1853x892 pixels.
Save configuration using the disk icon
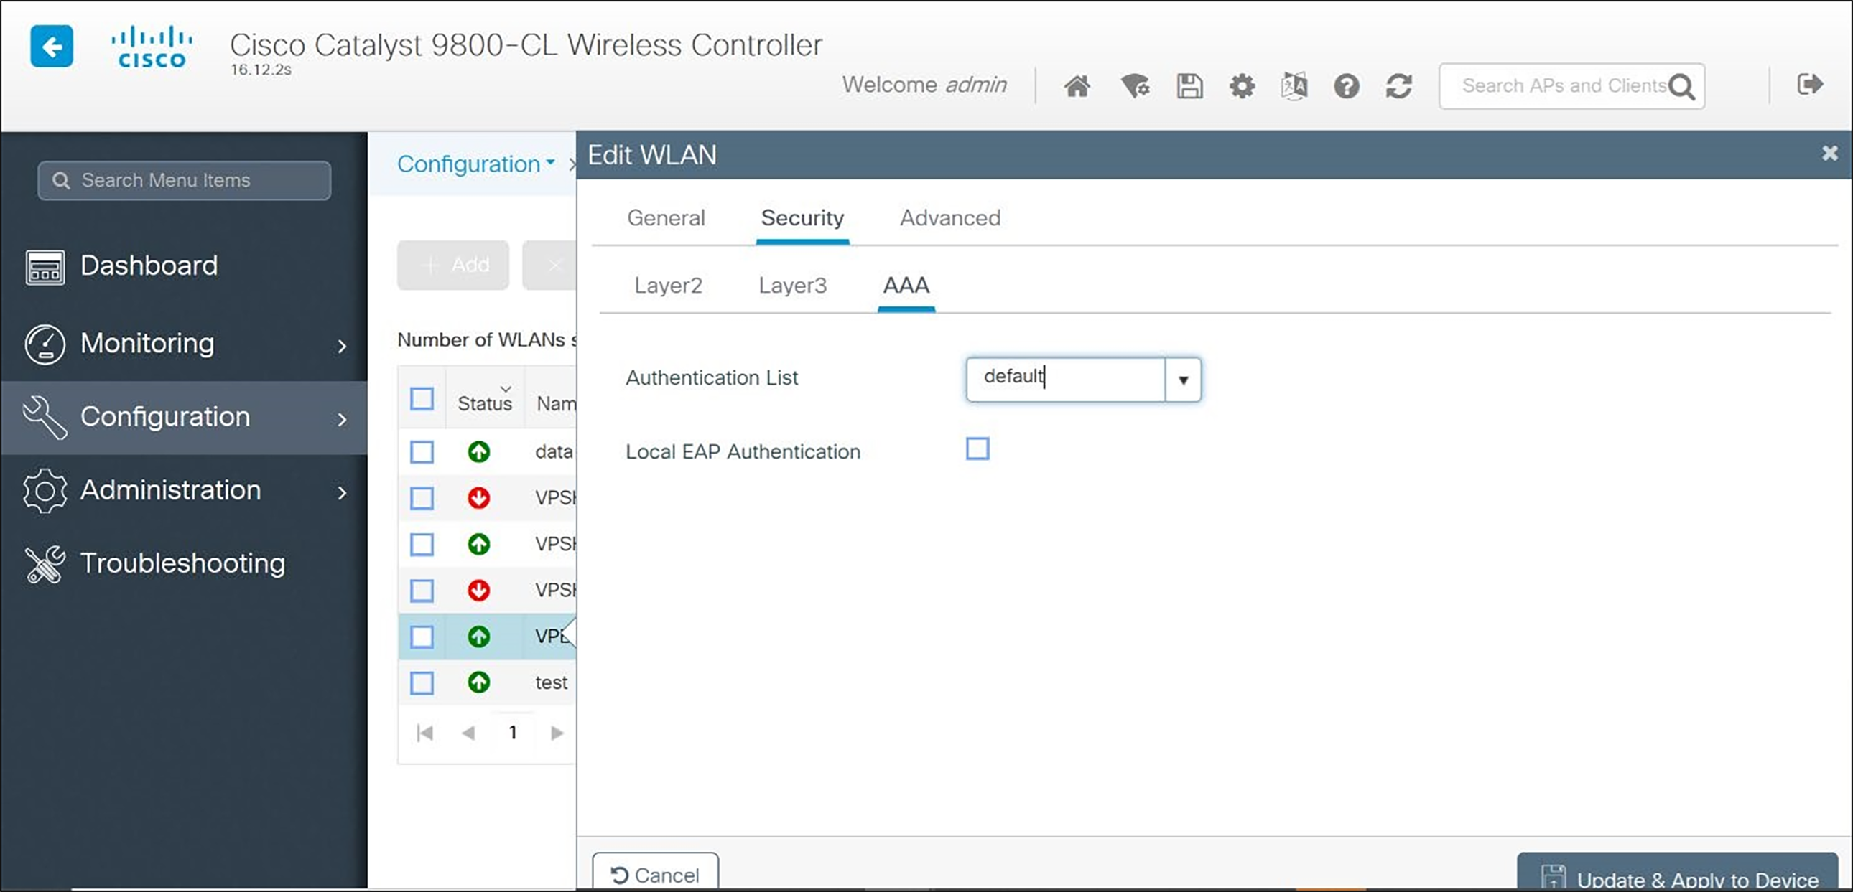pyautogui.click(x=1189, y=85)
